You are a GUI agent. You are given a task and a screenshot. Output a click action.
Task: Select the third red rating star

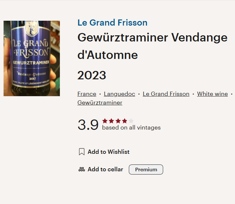[118, 121]
